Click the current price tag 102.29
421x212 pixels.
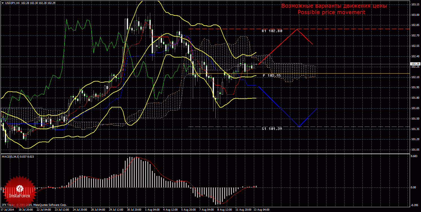coord(415,64)
